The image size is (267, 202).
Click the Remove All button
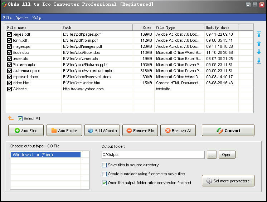tap(178, 131)
